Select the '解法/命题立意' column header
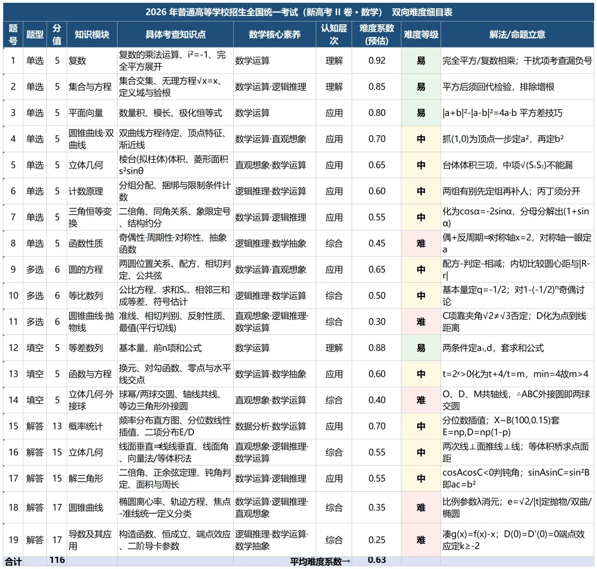Viewport: 597px width, 569px height. coord(517,35)
